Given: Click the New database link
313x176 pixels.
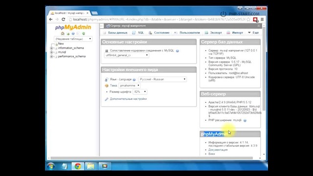Looking at the screenshot, I should tap(61, 44).
